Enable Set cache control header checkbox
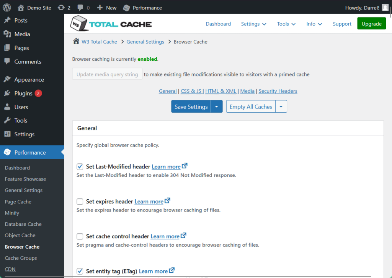This screenshot has width=392, height=278. pos(80,236)
